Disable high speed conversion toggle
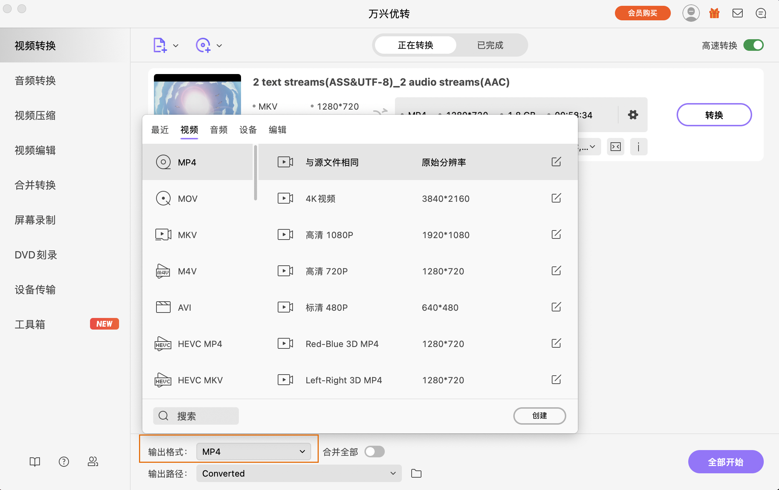 coord(753,45)
